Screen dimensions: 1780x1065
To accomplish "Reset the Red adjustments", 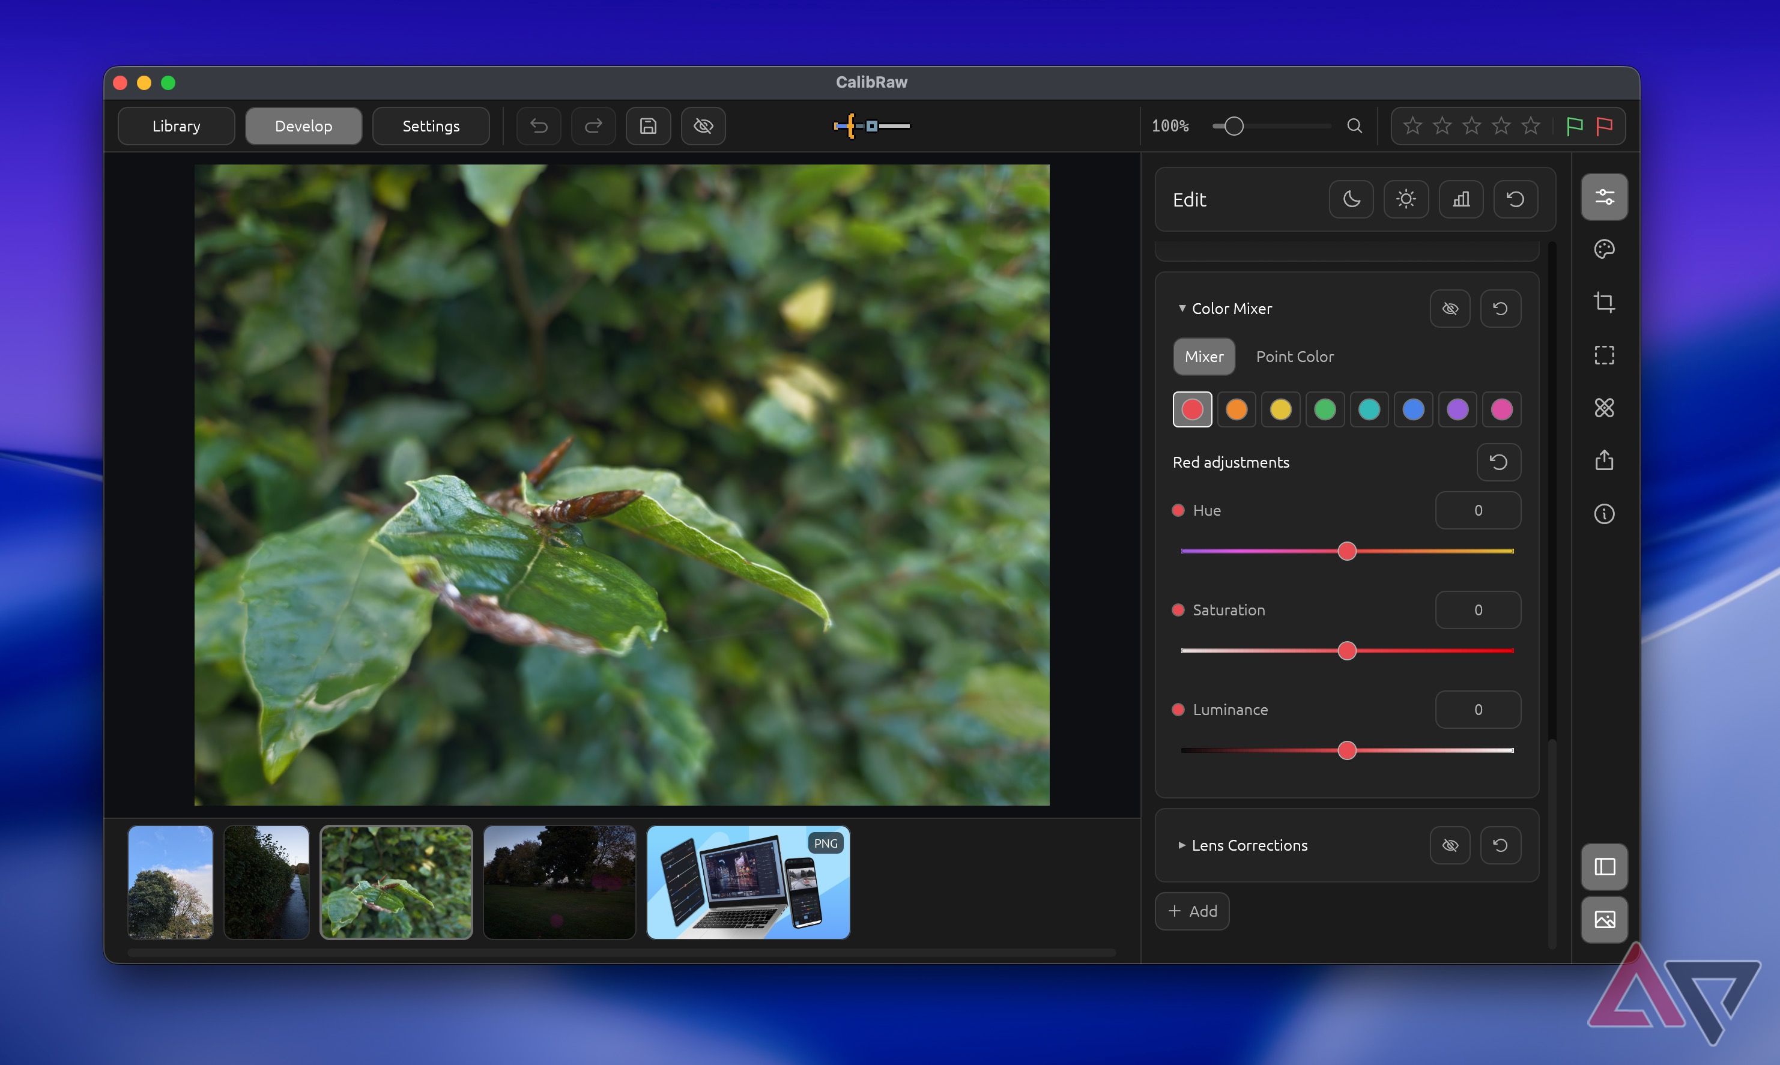I will click(1498, 462).
